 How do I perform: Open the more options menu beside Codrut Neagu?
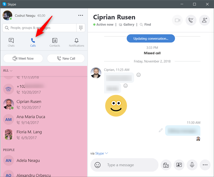81,15
